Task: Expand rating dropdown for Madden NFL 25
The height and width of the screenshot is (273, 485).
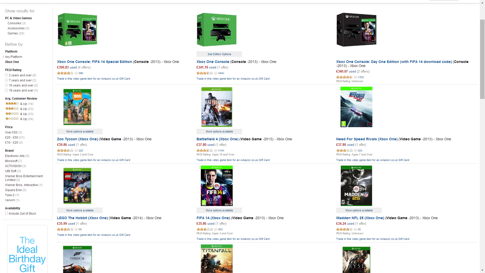Action: click(x=355, y=230)
